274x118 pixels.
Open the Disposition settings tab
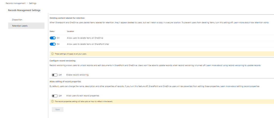click(x=17, y=20)
